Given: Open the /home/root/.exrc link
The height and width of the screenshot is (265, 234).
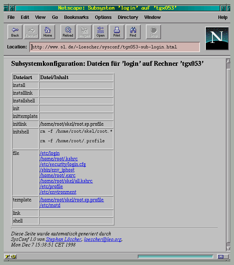Looking at the screenshot, I should tap(57, 176).
